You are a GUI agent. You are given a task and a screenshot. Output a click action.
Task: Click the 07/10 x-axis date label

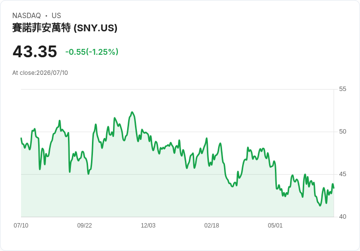(21, 226)
